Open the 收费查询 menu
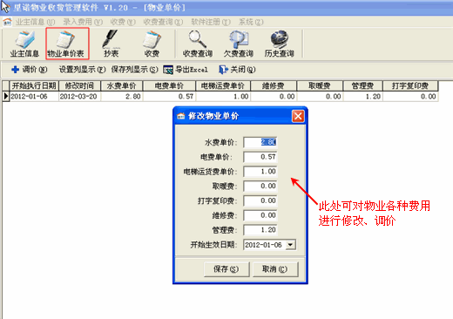 click(163, 22)
